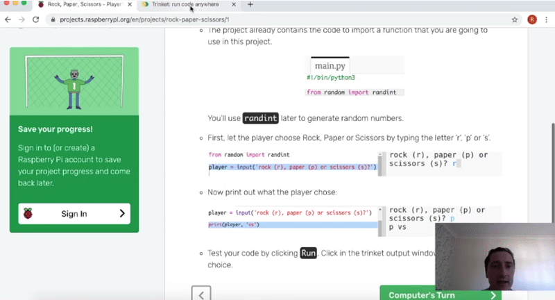Click the browser back arrow

click(x=8, y=20)
